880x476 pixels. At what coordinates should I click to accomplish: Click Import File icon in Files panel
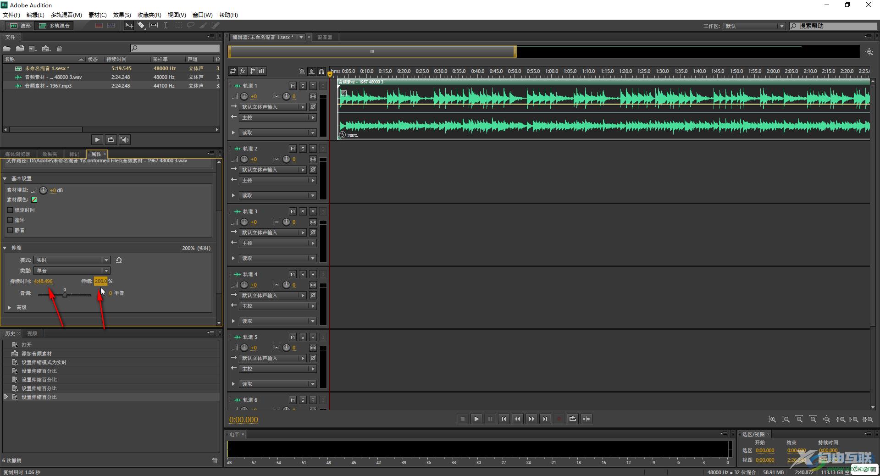20,49
